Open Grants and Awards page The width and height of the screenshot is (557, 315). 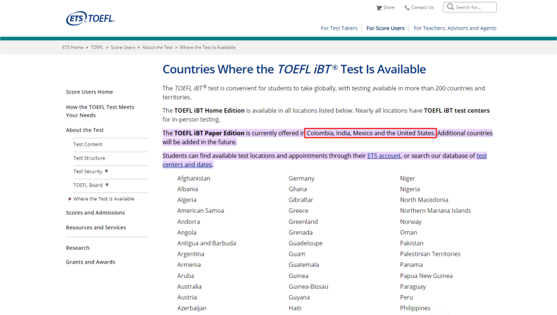(x=90, y=262)
